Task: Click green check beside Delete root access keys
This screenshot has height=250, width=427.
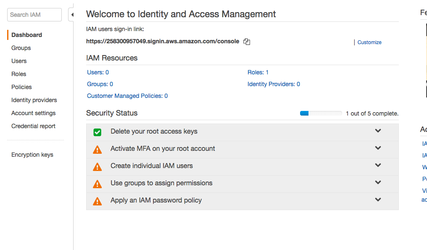Action: click(x=97, y=132)
